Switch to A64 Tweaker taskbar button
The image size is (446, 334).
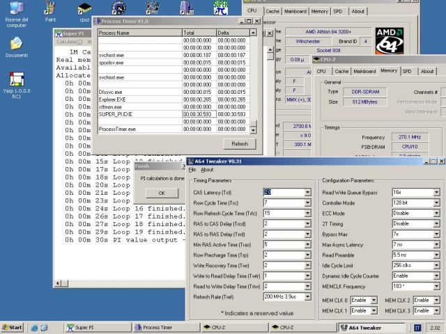(x=371, y=328)
